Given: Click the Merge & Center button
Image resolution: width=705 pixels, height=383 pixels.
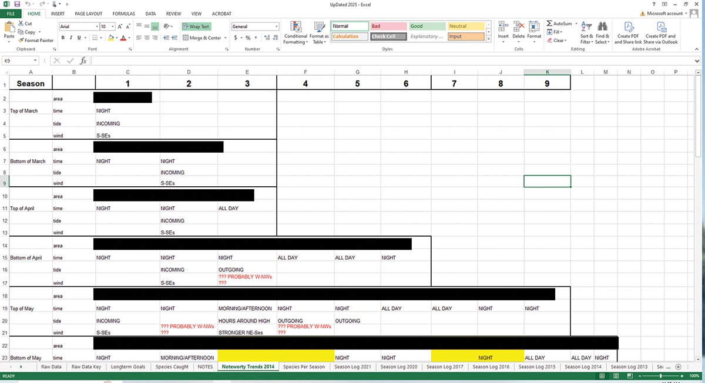Looking at the screenshot, I should [202, 38].
